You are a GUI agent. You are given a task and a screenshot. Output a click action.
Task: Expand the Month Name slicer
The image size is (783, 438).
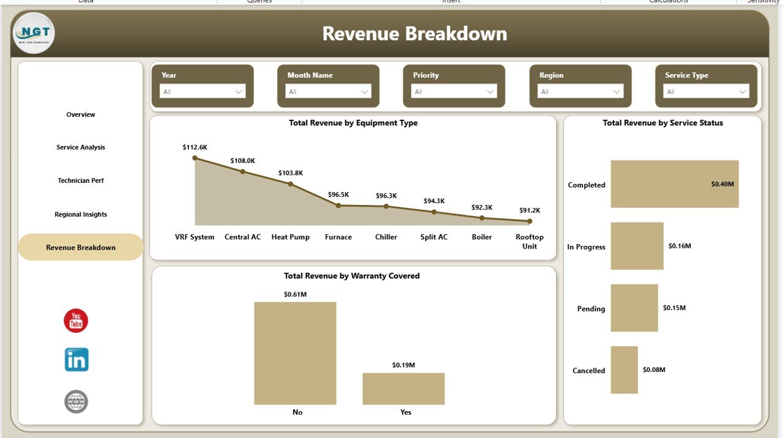(365, 91)
